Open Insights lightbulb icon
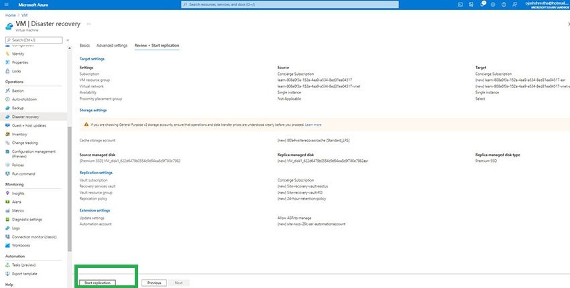Screen dimensions: 570x288 click(8, 194)
